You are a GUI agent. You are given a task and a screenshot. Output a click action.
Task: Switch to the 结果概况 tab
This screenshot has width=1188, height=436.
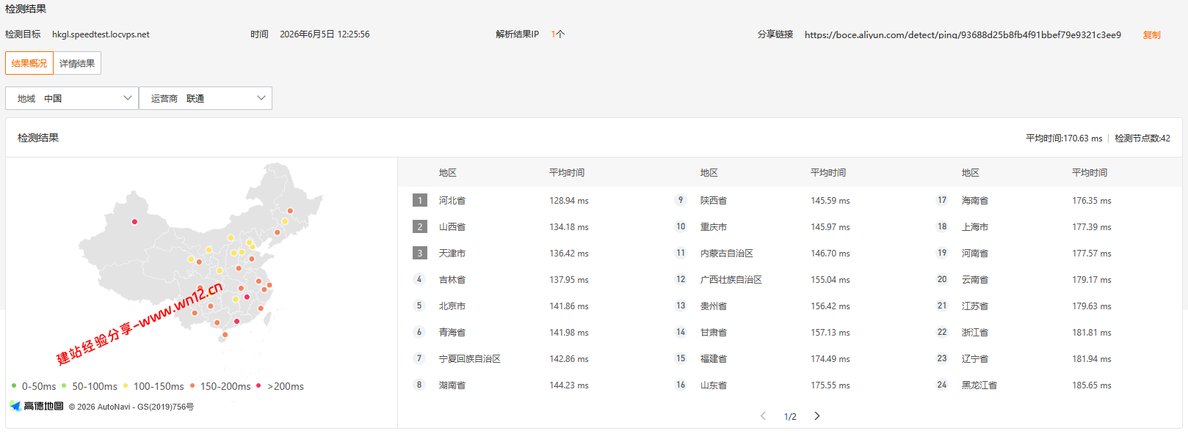tap(29, 63)
